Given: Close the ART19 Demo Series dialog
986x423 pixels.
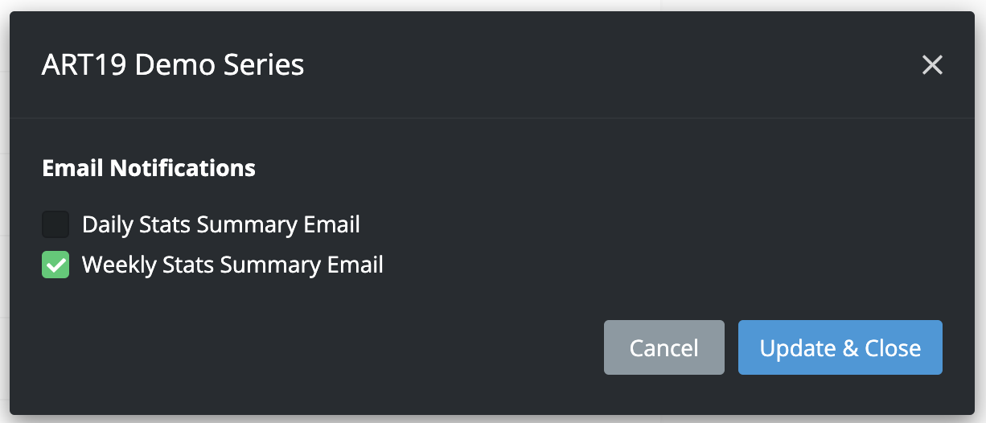Looking at the screenshot, I should click(932, 65).
